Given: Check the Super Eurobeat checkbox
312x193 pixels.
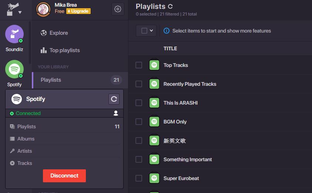Looking at the screenshot, I should click(x=139, y=178).
